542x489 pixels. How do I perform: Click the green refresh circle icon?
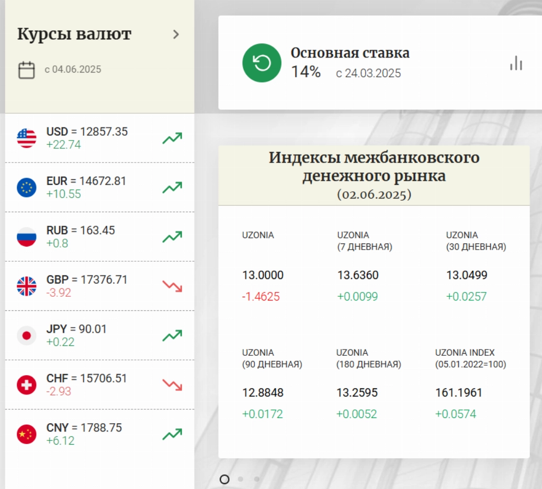point(262,63)
